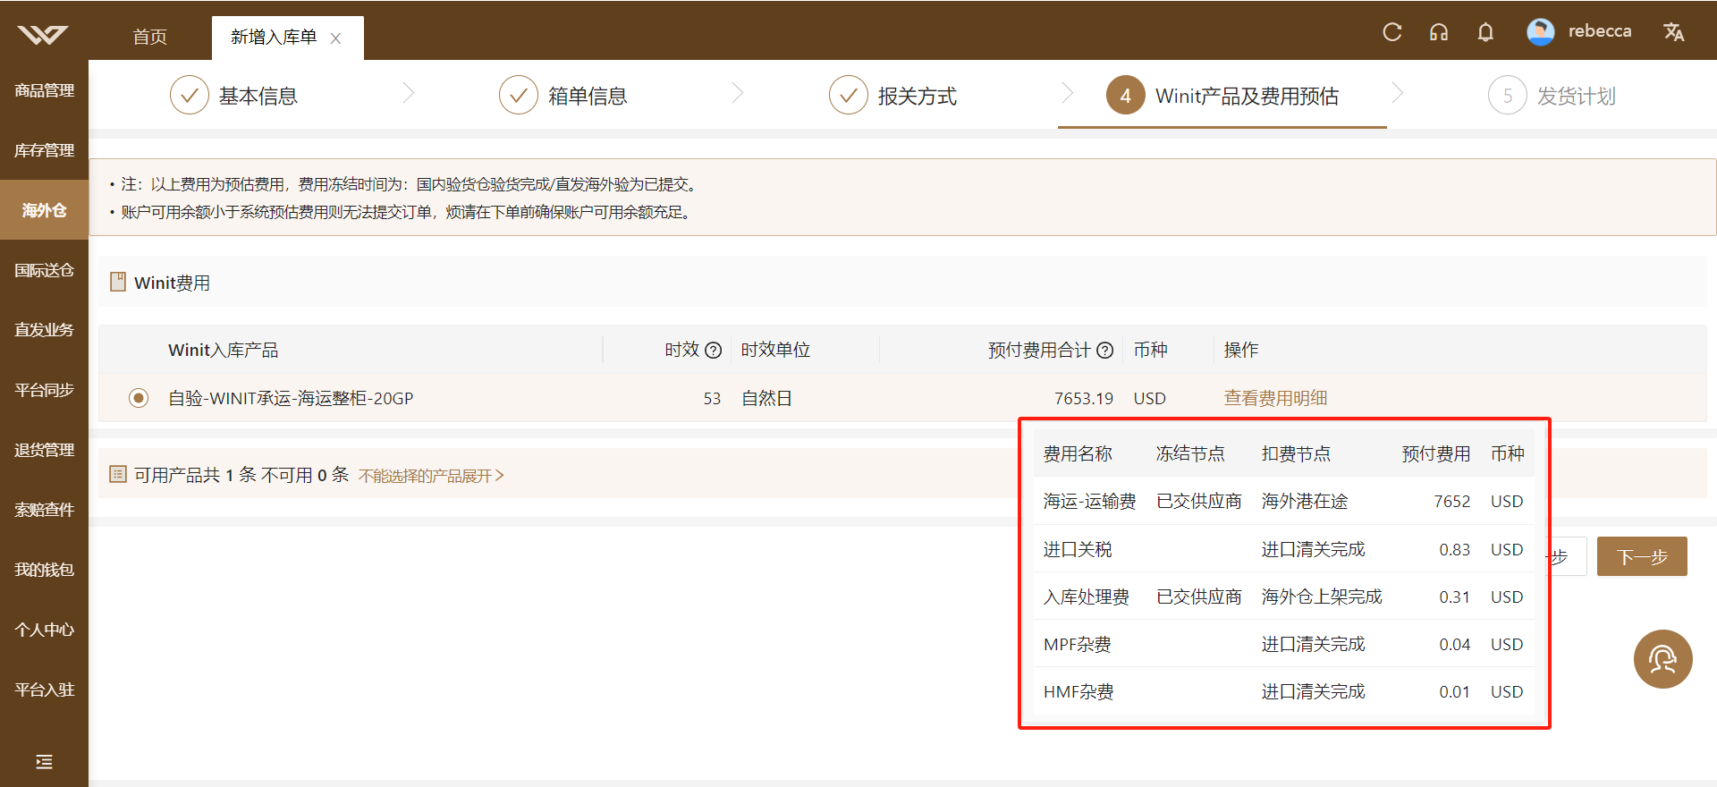Click the total fee value 7653.19
1717x787 pixels.
[x=1084, y=398]
